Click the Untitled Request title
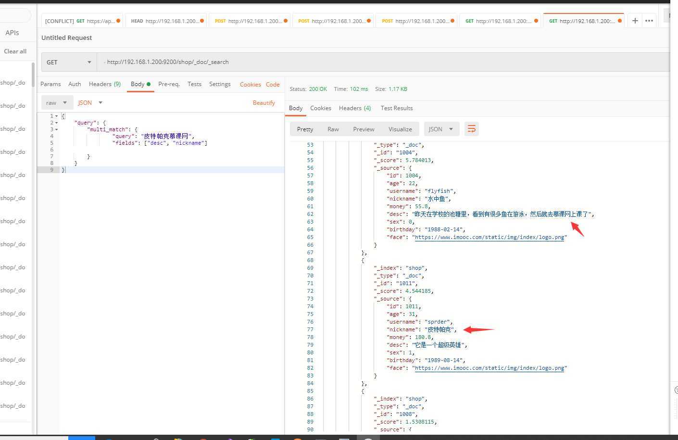Screen dimensions: 678x440 pos(67,38)
